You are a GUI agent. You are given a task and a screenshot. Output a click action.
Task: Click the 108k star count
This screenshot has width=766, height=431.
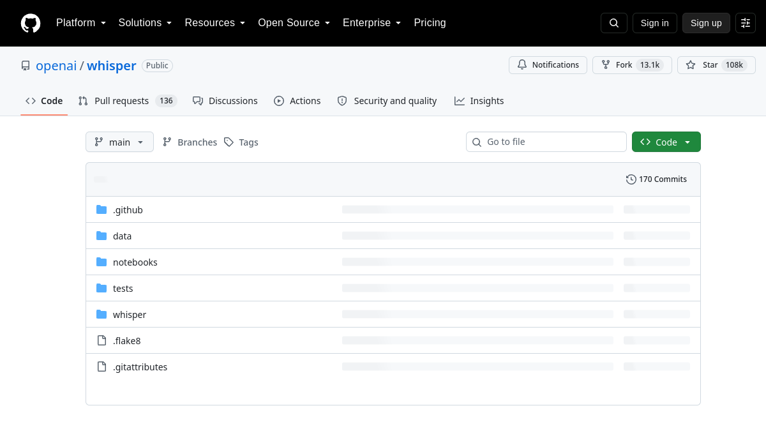click(x=734, y=65)
